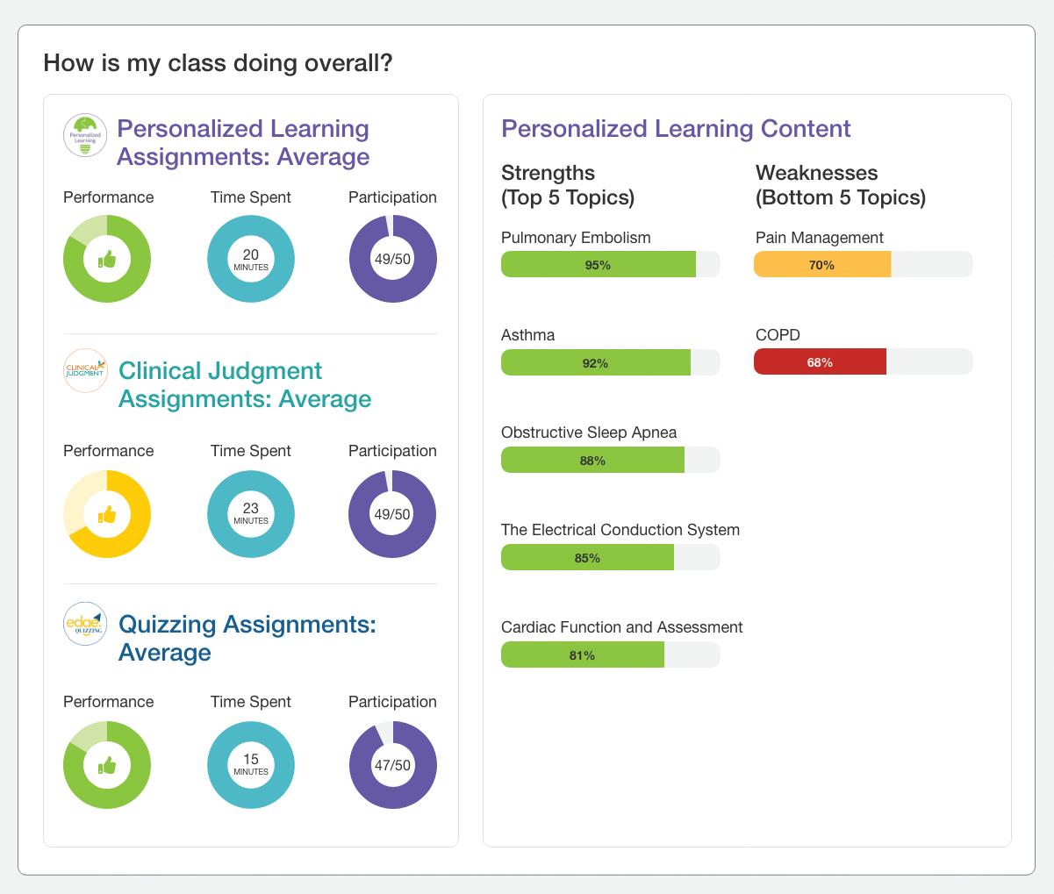
Task: Click thumbs-up icon in Personalized Learning performance
Action: 107,259
